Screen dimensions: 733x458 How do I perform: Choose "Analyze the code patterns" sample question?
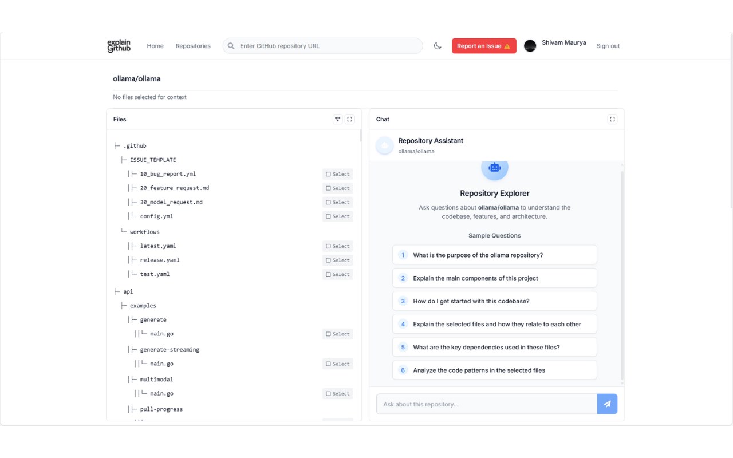pos(495,370)
